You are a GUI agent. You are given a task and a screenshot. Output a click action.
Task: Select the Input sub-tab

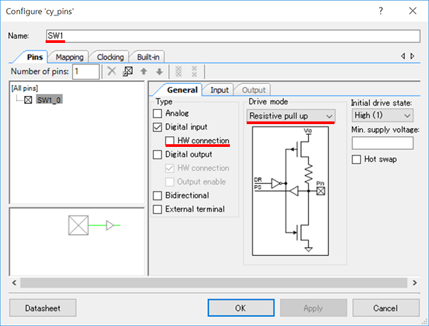coord(219,90)
